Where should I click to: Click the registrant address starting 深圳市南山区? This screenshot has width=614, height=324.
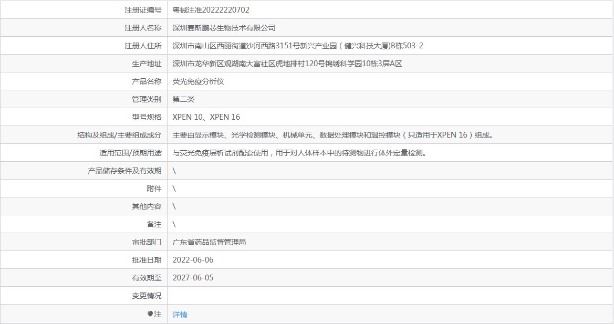point(298,46)
